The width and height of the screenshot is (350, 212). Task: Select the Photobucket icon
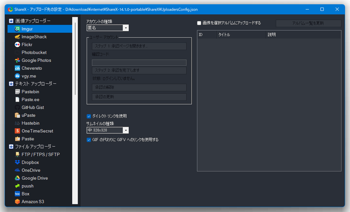[x=17, y=53]
